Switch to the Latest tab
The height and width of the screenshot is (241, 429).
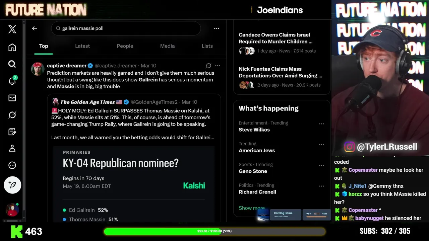82,46
